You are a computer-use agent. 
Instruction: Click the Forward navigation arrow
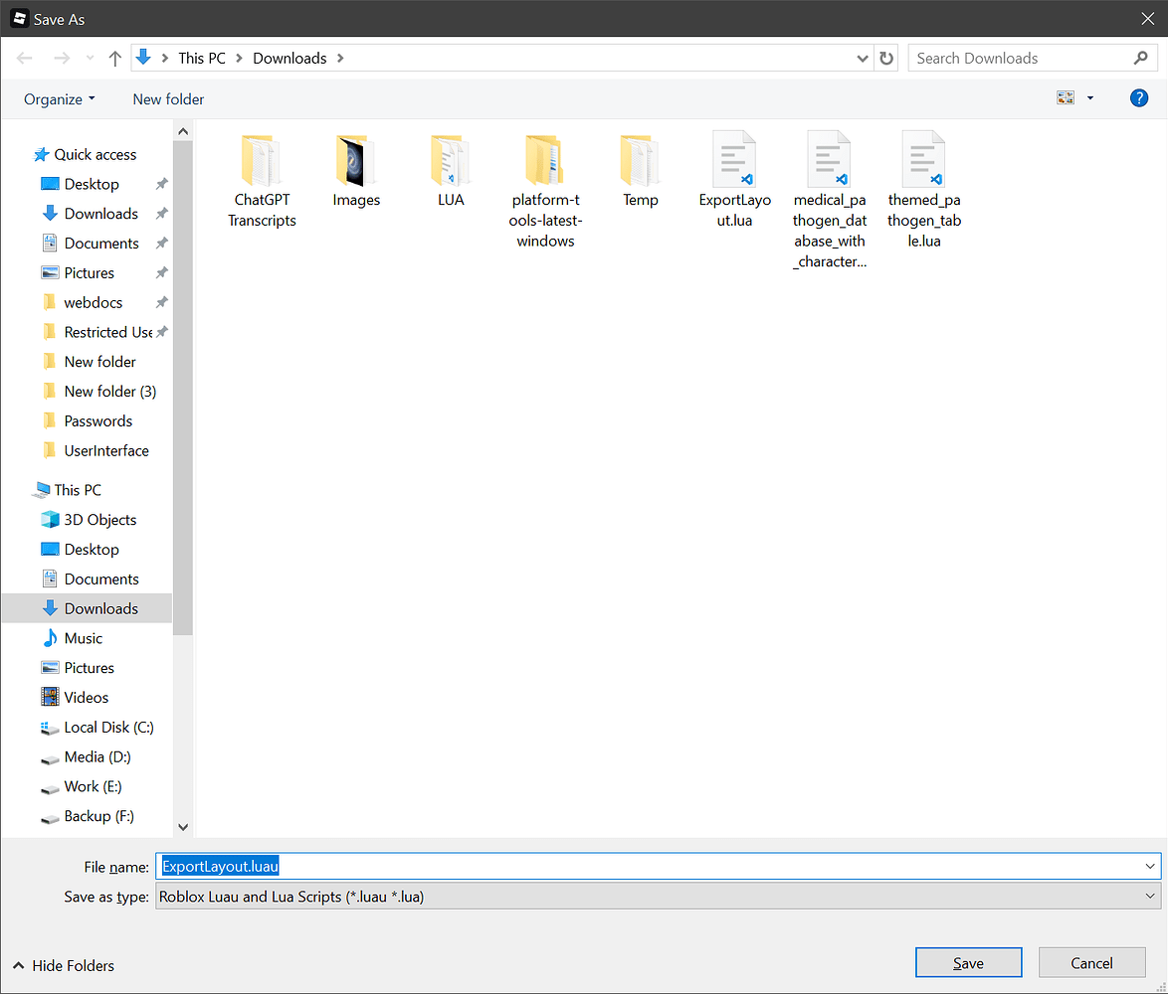click(62, 58)
